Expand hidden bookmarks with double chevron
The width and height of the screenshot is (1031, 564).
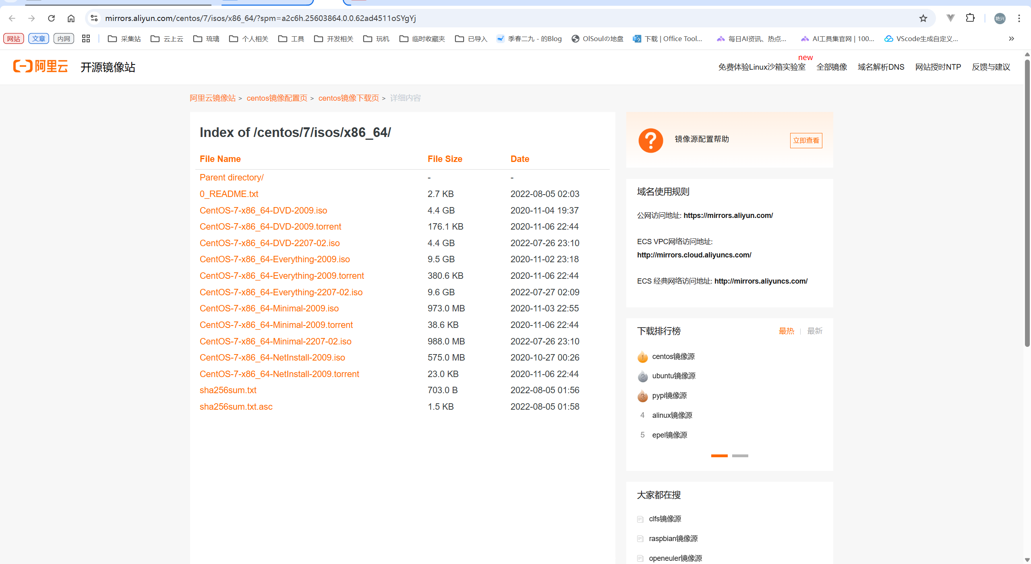point(1011,39)
